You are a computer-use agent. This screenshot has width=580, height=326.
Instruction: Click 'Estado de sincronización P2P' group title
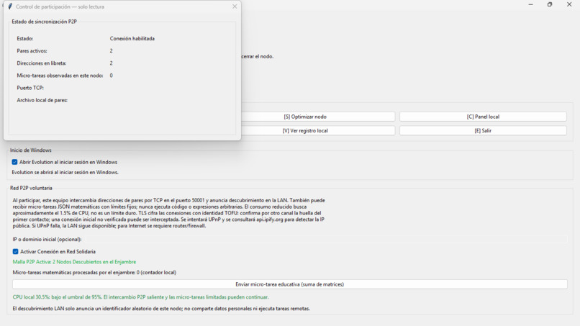[44, 22]
